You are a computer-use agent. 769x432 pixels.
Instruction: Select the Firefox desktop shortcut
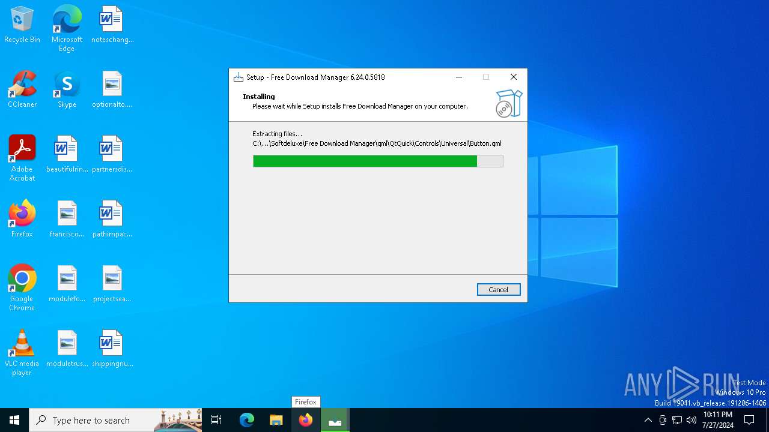click(22, 220)
